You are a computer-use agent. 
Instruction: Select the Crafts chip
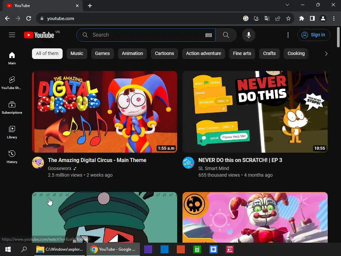[x=269, y=54]
